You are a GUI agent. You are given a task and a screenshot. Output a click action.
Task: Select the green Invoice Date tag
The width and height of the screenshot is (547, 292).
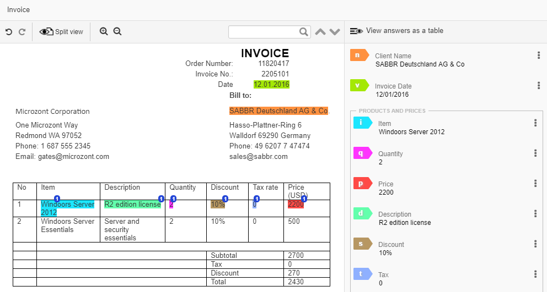360,85
